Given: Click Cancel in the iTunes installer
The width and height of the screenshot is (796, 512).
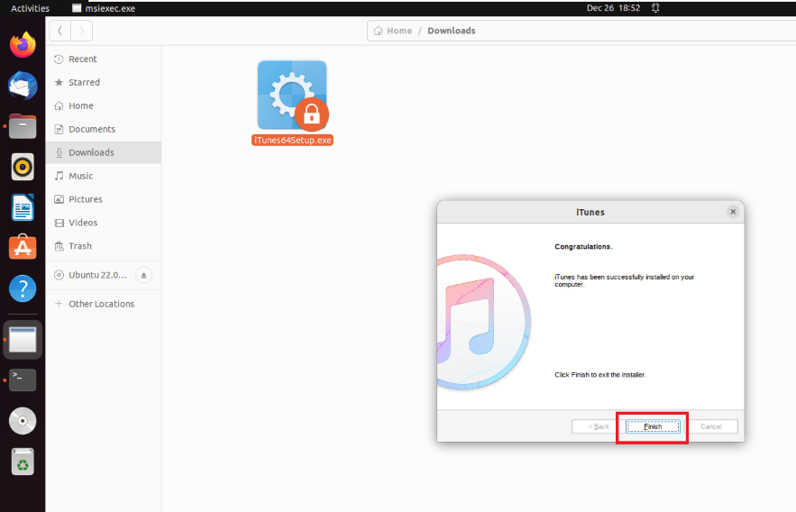Looking at the screenshot, I should [x=710, y=426].
